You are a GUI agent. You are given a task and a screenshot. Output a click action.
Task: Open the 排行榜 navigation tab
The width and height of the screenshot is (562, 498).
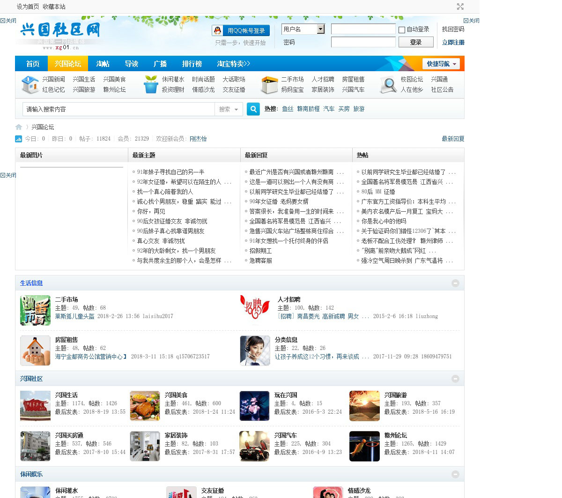click(192, 64)
